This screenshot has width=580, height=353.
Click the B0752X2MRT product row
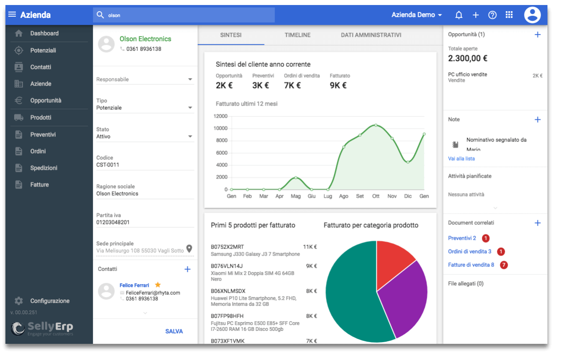264,250
